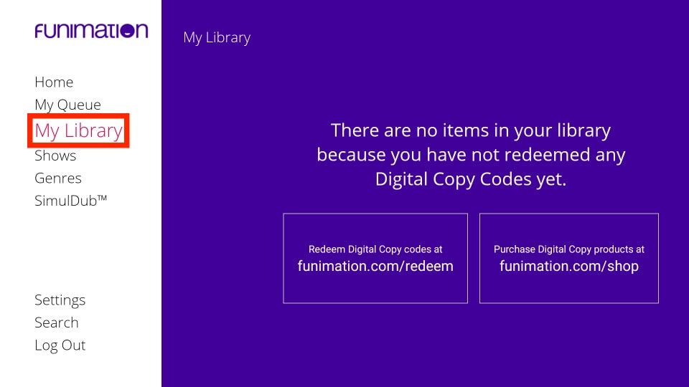Open My Queue from the sidebar
Viewport: 689px width, 387px height.
click(67, 105)
